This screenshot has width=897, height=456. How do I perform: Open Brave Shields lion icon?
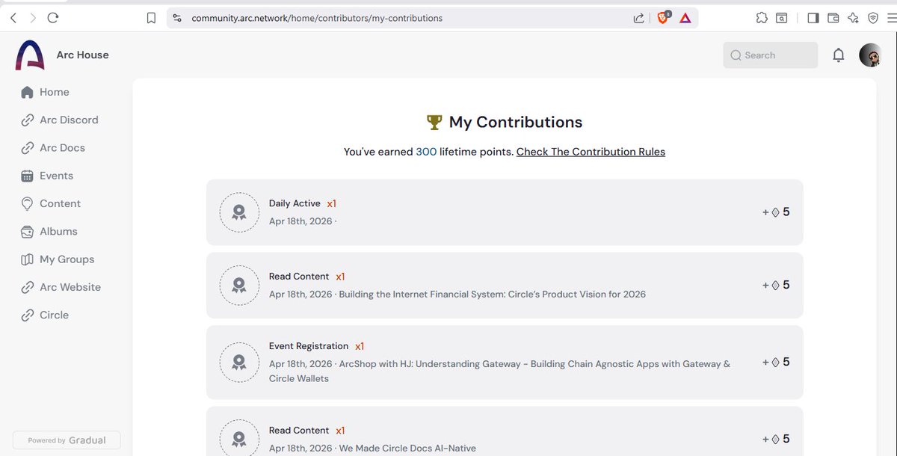point(663,17)
